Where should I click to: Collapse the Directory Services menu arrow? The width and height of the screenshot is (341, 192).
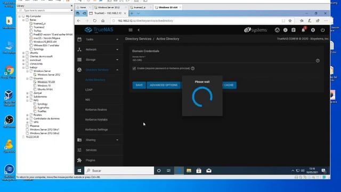click(117, 70)
